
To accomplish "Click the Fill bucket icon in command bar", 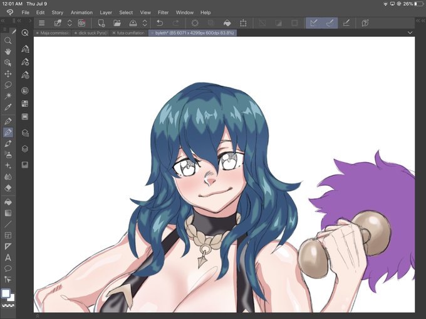I will (227, 23).
